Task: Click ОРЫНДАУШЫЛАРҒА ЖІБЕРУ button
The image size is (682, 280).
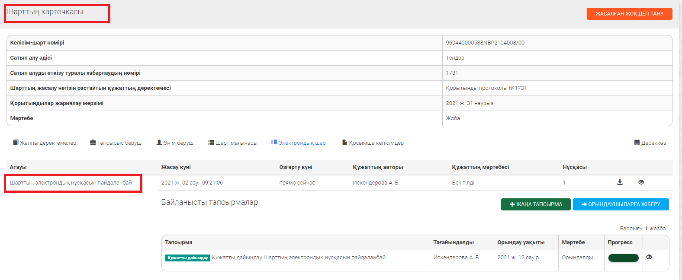Action: (621, 204)
